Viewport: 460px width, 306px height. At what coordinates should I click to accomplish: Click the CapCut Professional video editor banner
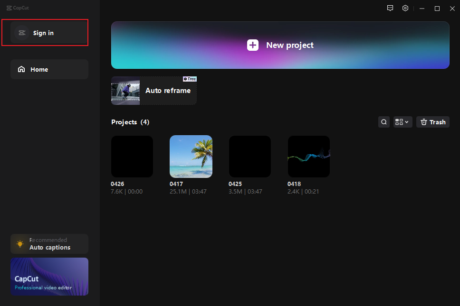coord(49,277)
